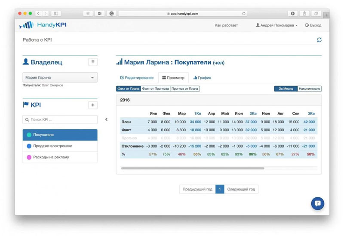Click the 2Кв quarter column header
The height and width of the screenshot is (236, 344).
[253, 113]
